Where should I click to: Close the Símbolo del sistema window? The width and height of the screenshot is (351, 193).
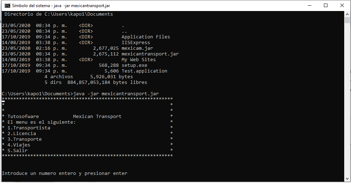click(342, 6)
